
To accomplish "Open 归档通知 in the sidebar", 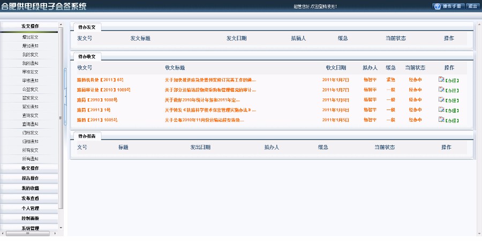I will point(30,142).
